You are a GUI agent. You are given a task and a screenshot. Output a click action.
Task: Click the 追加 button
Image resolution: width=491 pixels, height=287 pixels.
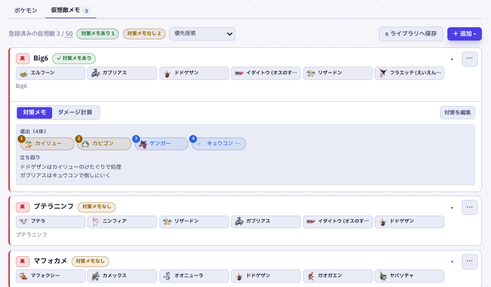click(x=464, y=34)
